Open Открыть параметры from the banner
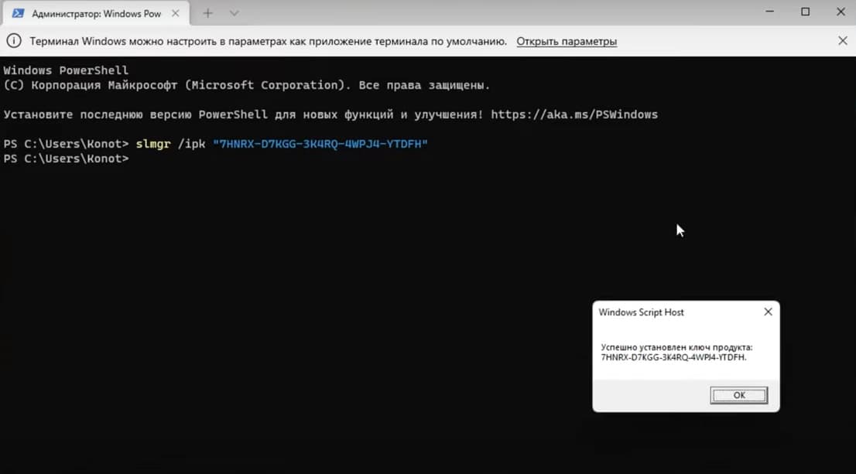Image resolution: width=856 pixels, height=474 pixels. [x=568, y=40]
